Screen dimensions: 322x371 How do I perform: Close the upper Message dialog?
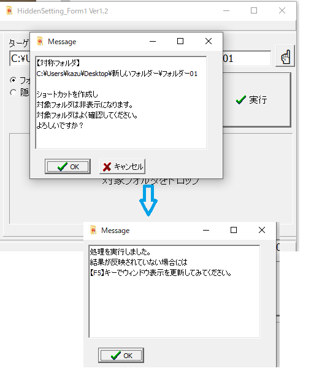(x=209, y=41)
